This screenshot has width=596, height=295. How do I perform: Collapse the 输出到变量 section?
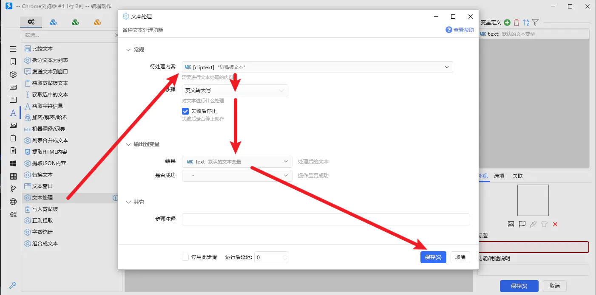128,144
